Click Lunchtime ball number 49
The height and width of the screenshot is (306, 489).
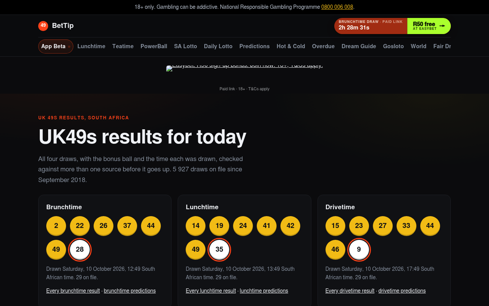(x=196, y=249)
